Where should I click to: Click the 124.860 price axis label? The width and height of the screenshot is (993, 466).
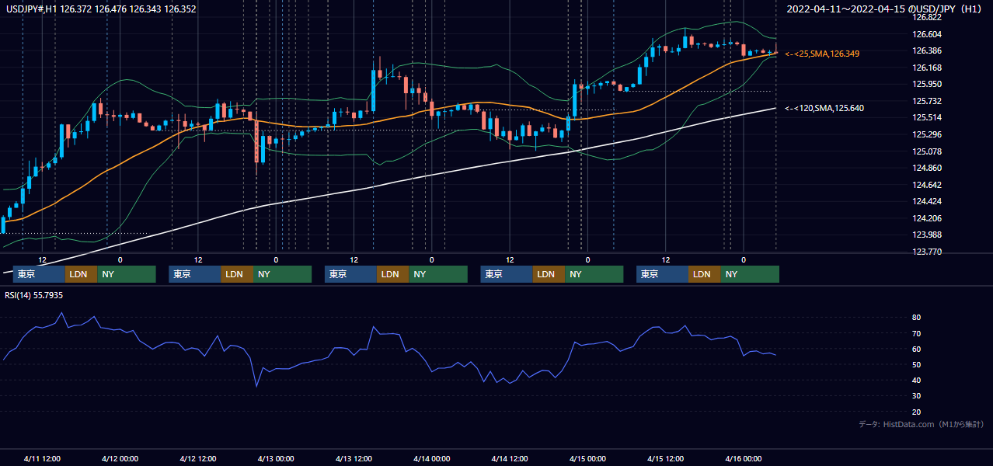coord(927,168)
